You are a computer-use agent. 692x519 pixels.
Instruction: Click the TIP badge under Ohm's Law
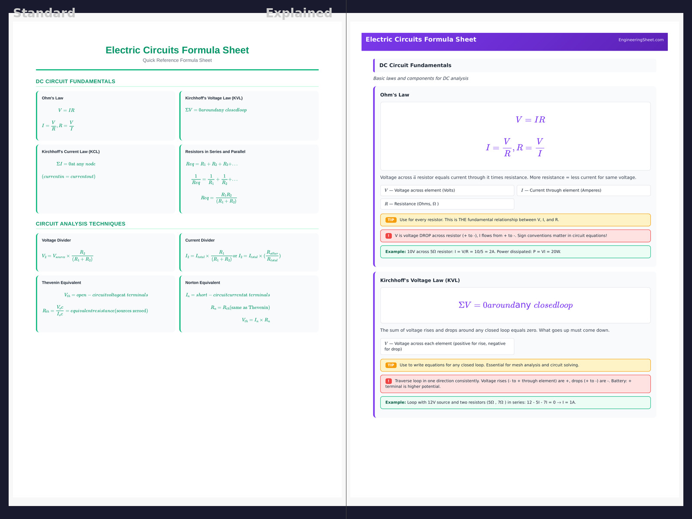[x=391, y=220]
